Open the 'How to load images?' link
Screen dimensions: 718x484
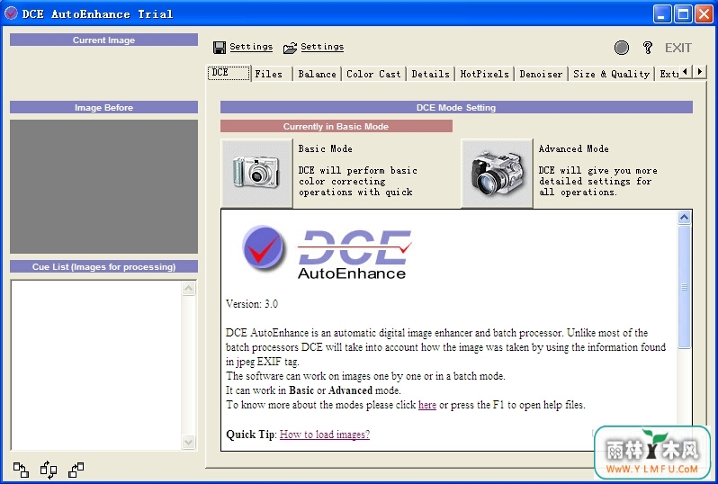pos(325,435)
